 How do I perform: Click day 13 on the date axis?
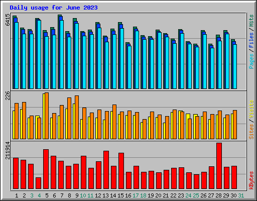pos(105,195)
